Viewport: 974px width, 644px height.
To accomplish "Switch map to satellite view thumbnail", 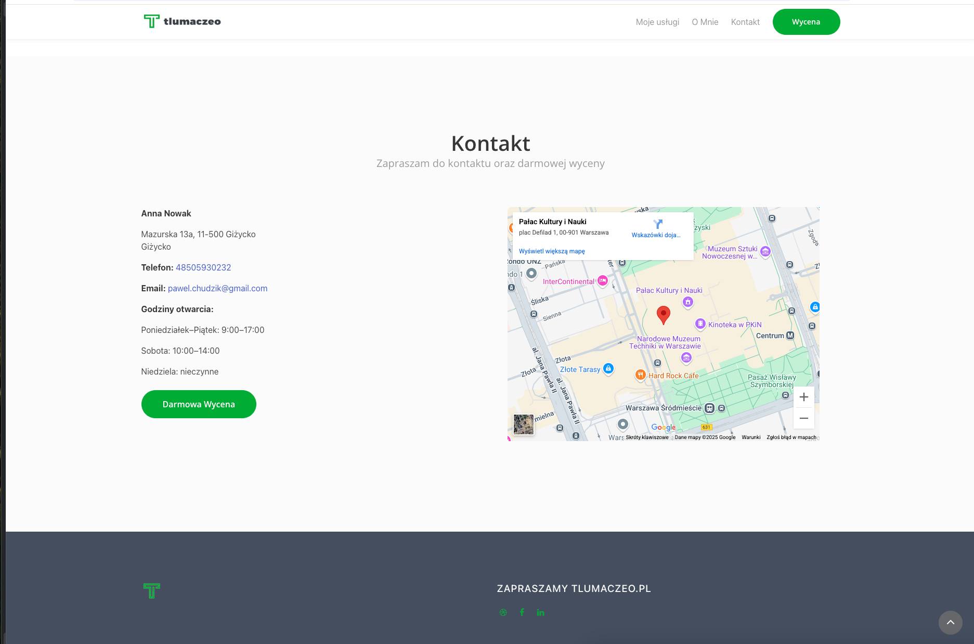I will point(524,424).
